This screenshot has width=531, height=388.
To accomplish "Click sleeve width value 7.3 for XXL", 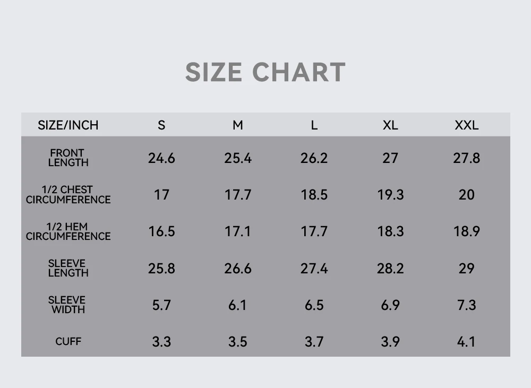I will (x=467, y=305).
